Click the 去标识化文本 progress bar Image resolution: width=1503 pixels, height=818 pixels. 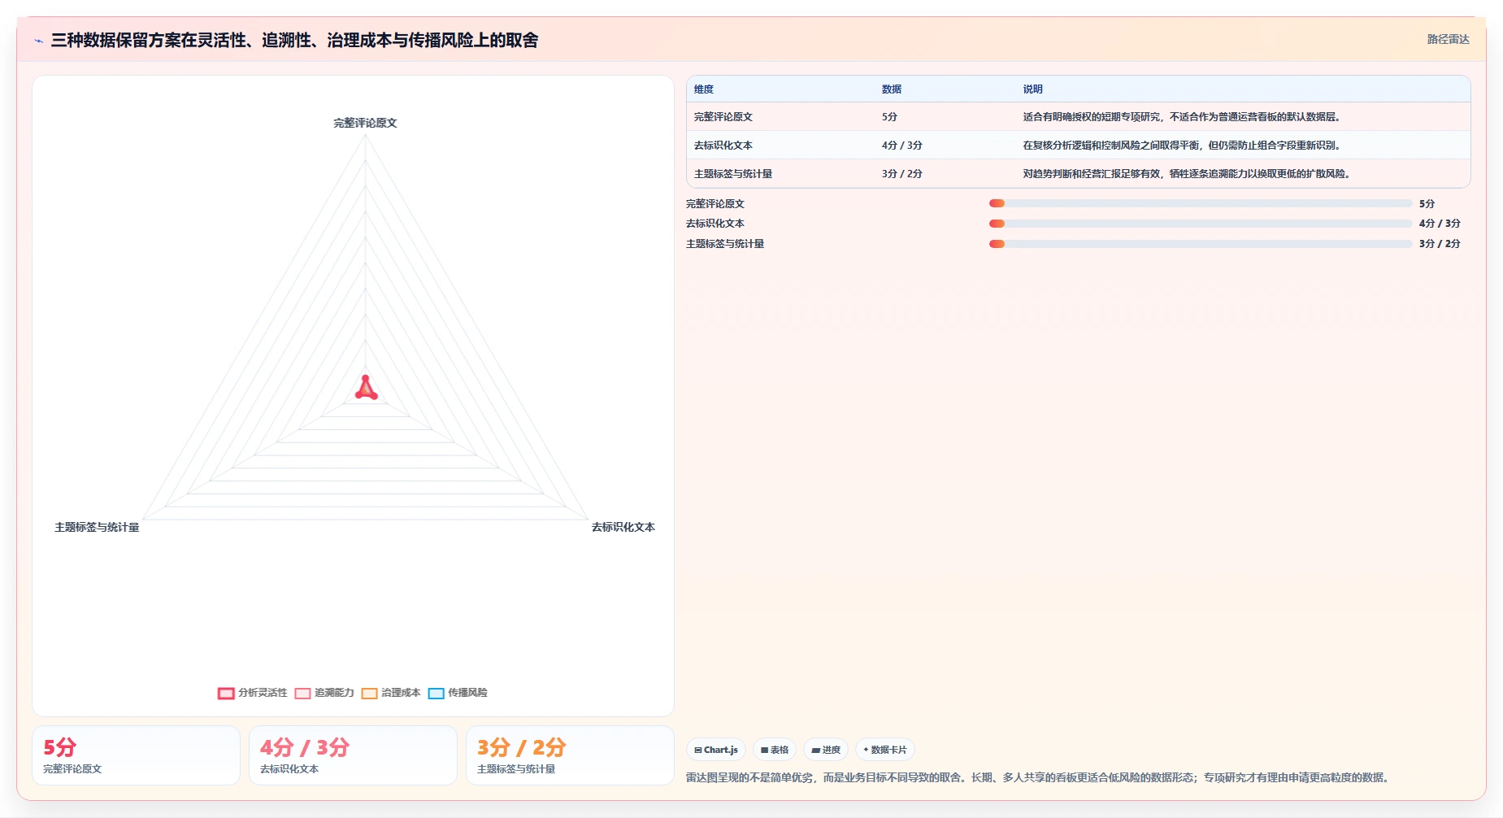pos(1200,224)
